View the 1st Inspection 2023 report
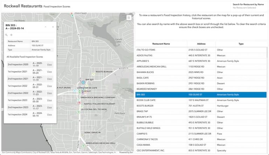 (49, 100)
